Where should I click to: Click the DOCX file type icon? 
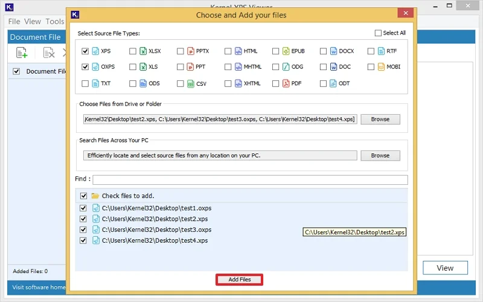point(333,51)
